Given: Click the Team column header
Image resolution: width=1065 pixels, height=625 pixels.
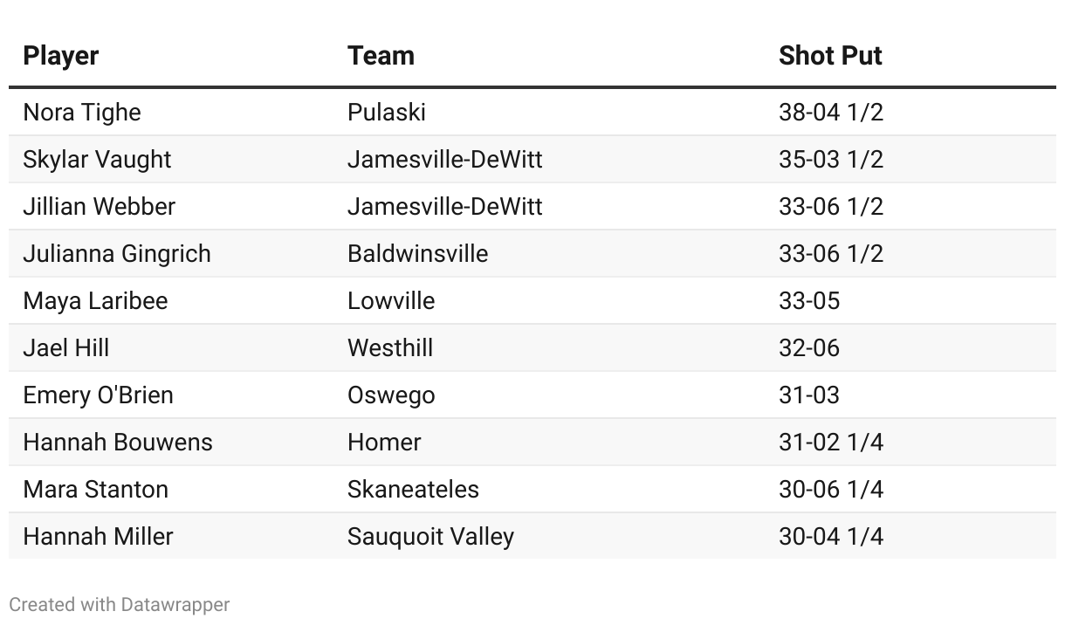Looking at the screenshot, I should [381, 56].
